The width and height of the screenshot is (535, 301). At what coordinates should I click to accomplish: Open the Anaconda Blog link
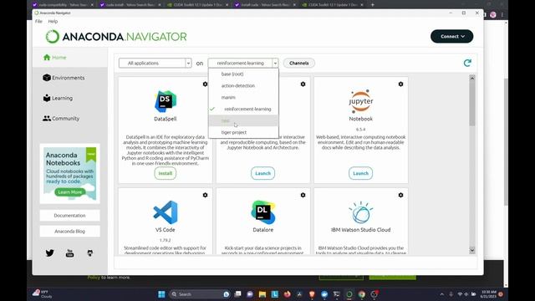(x=69, y=232)
